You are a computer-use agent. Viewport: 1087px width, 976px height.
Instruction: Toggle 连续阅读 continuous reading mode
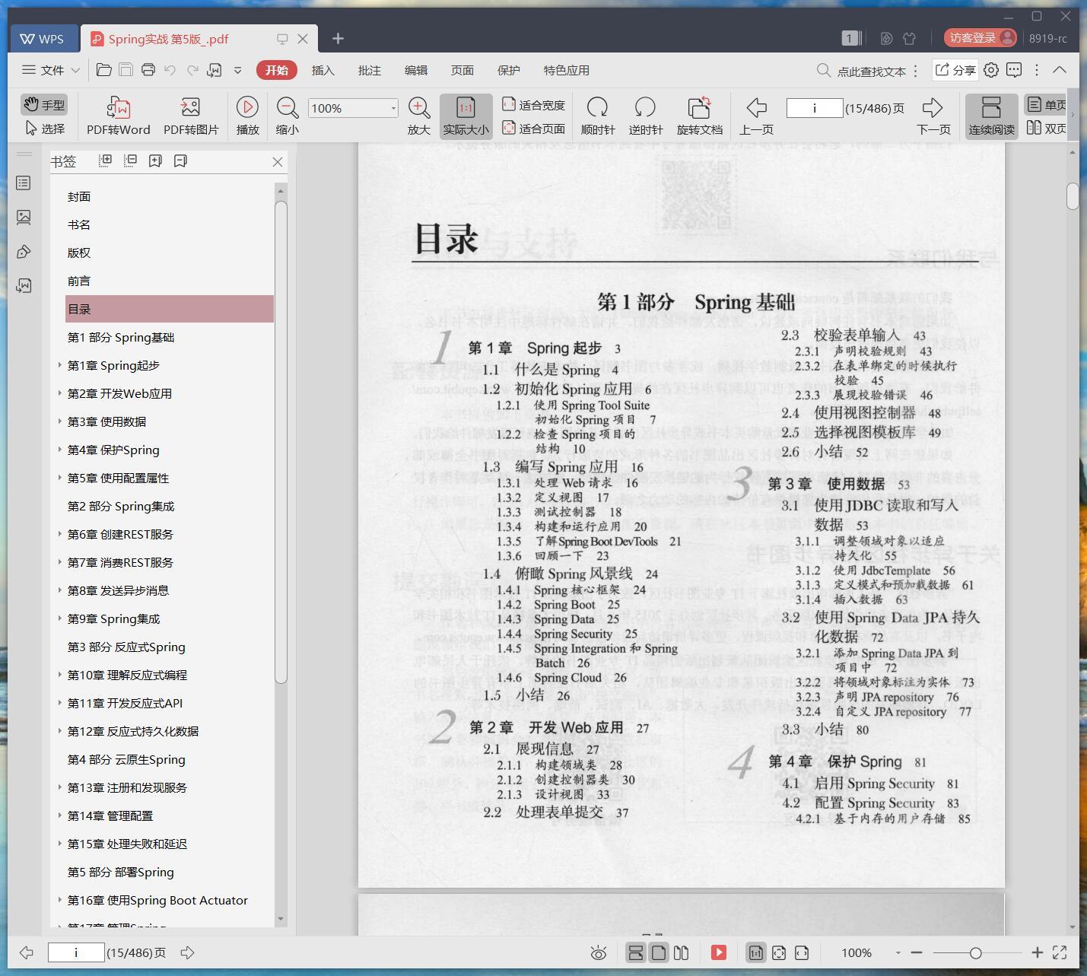pyautogui.click(x=991, y=116)
